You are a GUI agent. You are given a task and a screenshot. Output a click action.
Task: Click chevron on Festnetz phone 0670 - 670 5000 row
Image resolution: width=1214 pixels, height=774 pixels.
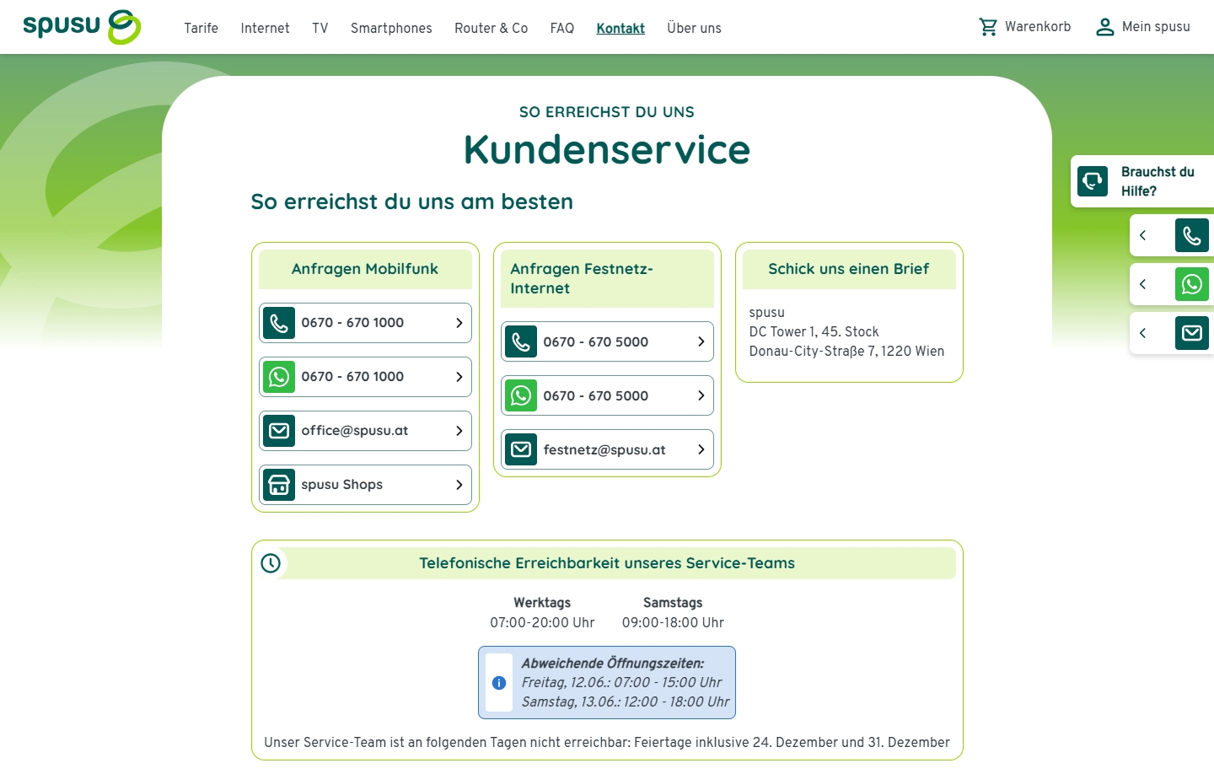click(x=701, y=341)
